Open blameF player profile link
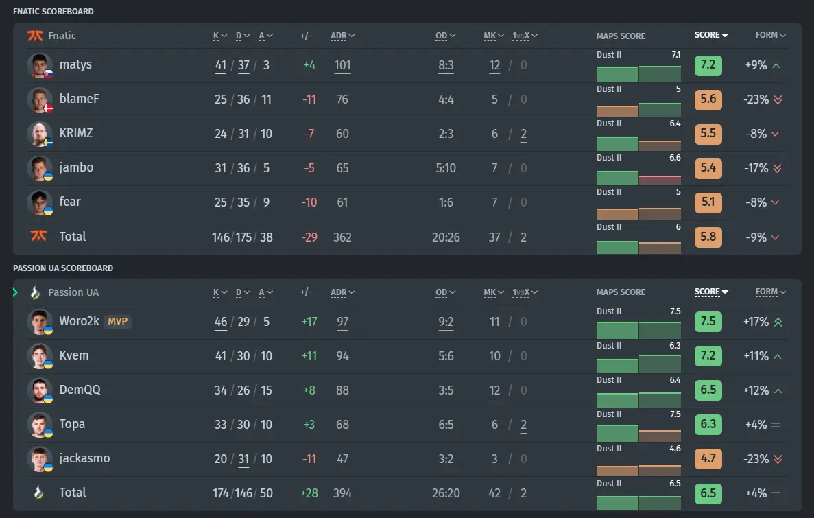This screenshot has height=518, width=814. (x=79, y=99)
